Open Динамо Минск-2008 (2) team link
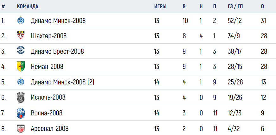Viewport: 276px width, 135px height. 62,82
